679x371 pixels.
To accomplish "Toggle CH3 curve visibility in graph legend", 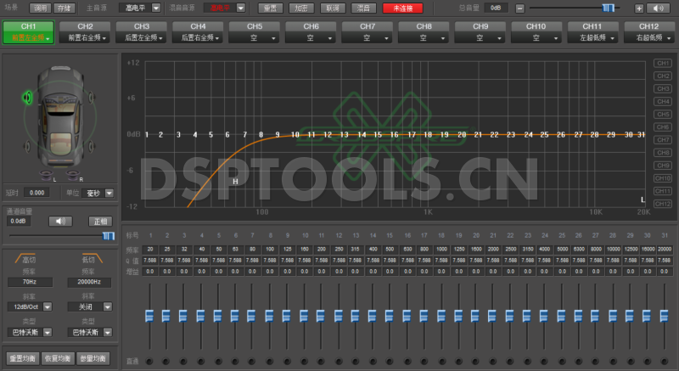I will [662, 88].
